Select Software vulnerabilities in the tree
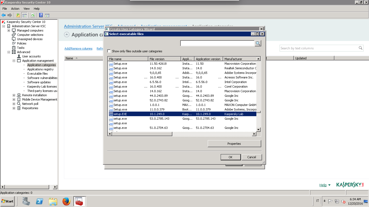The width and height of the screenshot is (369, 207). (x=42, y=78)
